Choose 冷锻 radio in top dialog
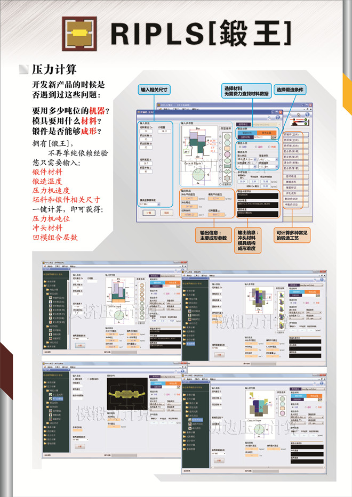 240,147
